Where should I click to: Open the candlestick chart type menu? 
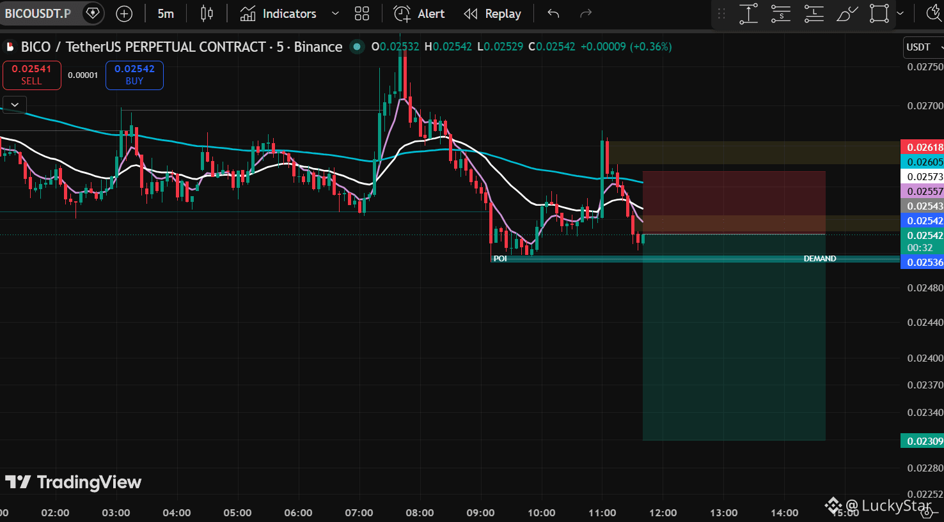pyautogui.click(x=207, y=13)
